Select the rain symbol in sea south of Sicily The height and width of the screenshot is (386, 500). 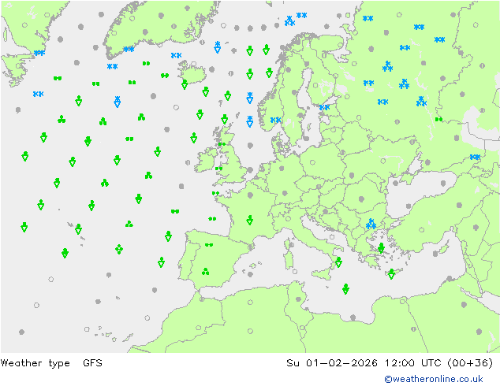pos(345,289)
